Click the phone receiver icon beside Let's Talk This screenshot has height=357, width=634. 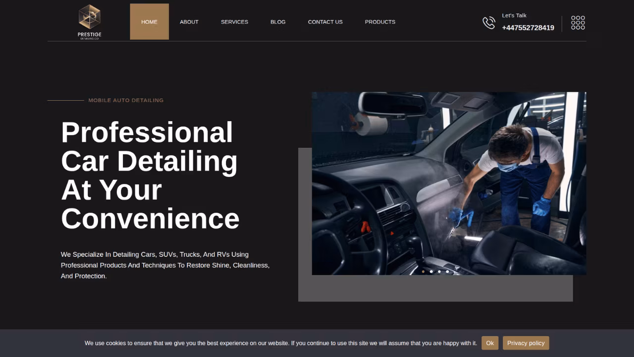[x=489, y=22]
